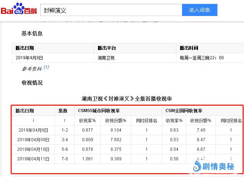The image size is (244, 177).
Task: Click the CSM全国网收视率 header
Action: tap(184, 111)
